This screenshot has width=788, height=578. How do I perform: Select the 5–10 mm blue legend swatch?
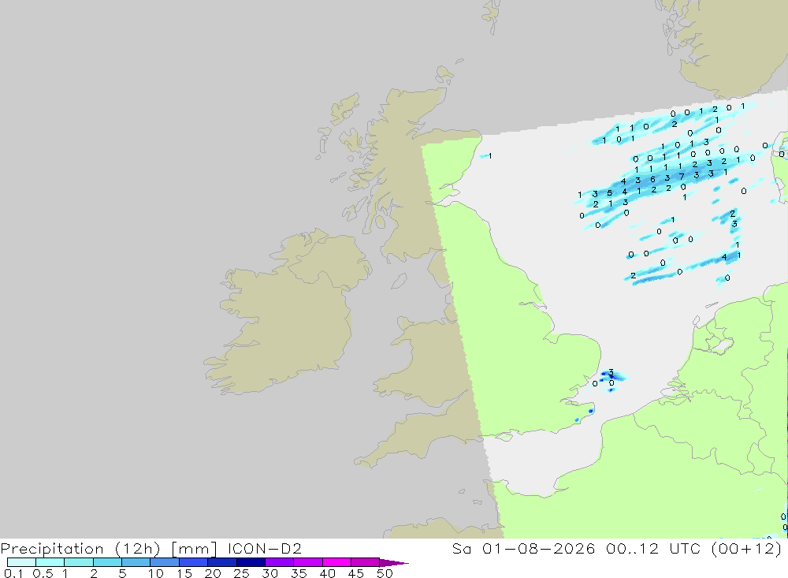[x=136, y=562]
